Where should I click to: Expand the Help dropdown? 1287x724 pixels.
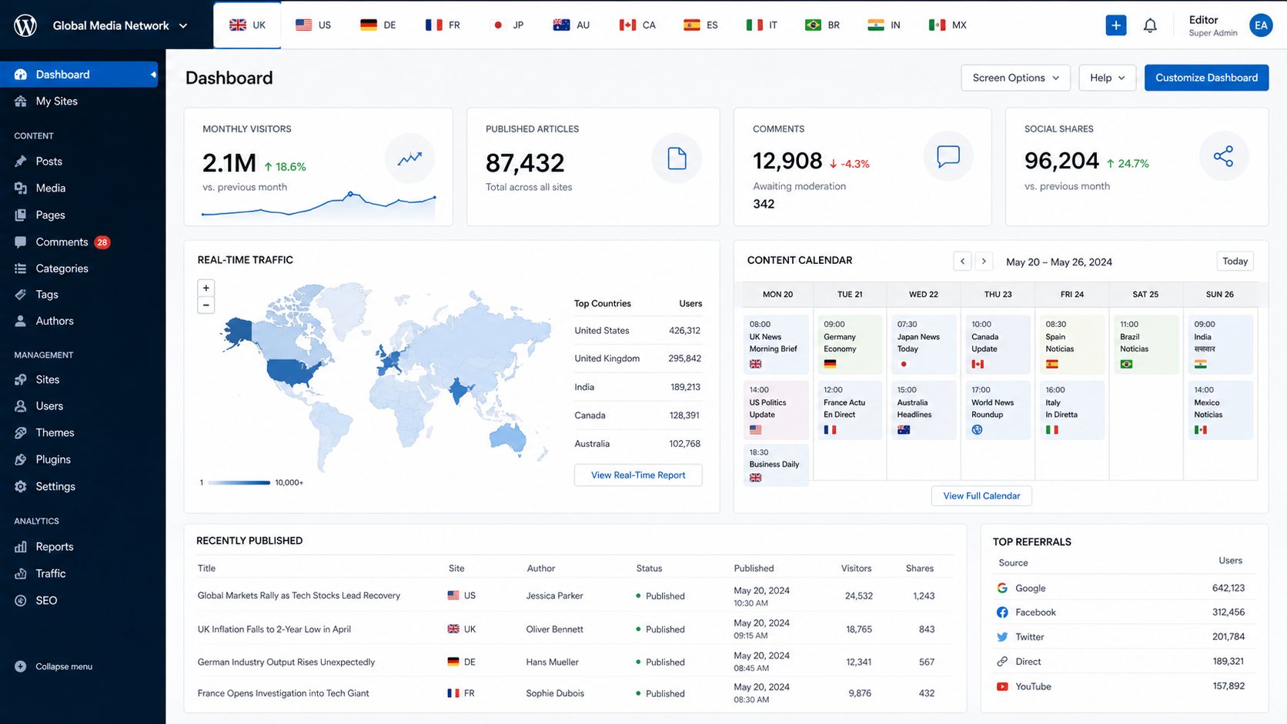pos(1107,78)
